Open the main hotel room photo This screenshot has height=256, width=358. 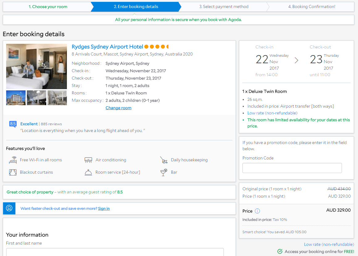click(x=36, y=66)
